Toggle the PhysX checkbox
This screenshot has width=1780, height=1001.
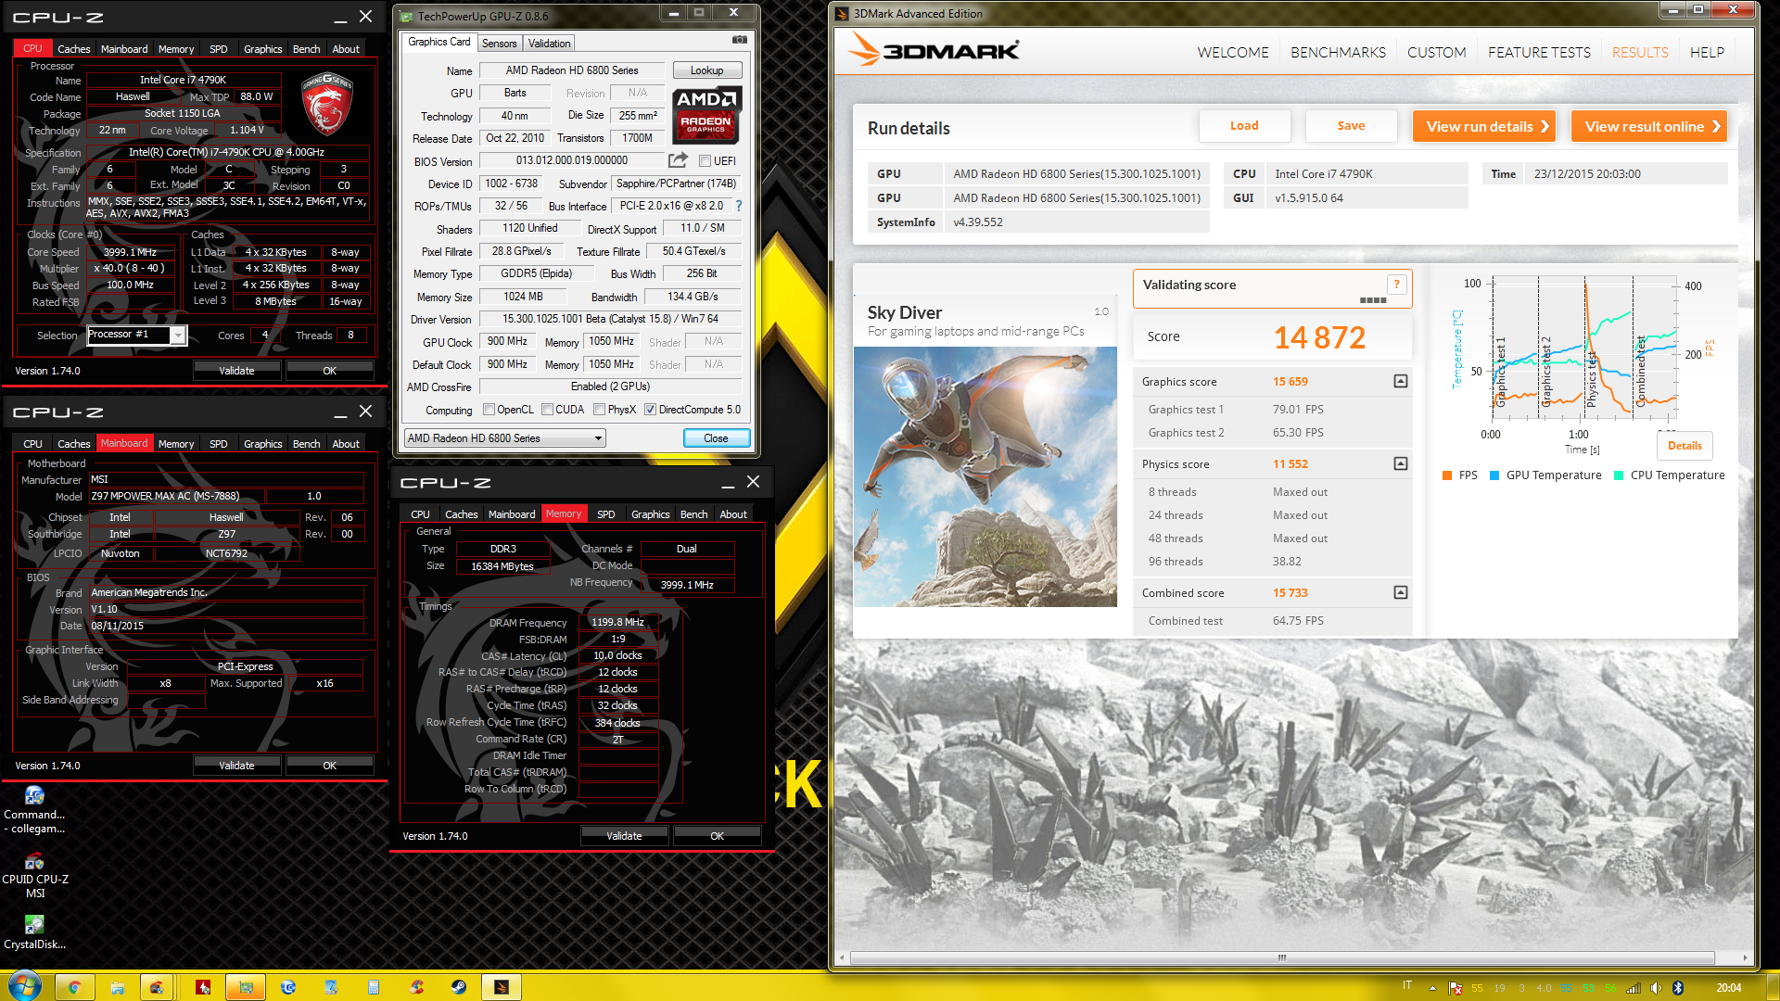pyautogui.click(x=599, y=410)
